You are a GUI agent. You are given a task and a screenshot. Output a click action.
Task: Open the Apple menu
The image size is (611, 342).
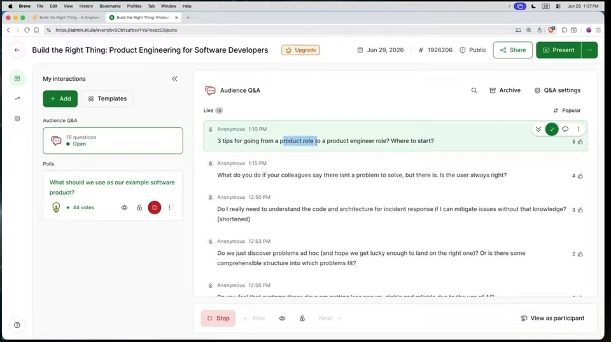[10, 6]
